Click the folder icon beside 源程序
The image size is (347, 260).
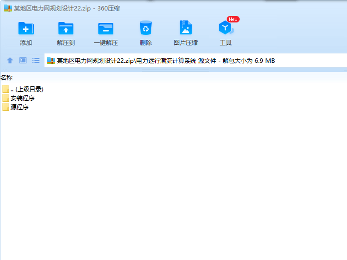pos(6,107)
